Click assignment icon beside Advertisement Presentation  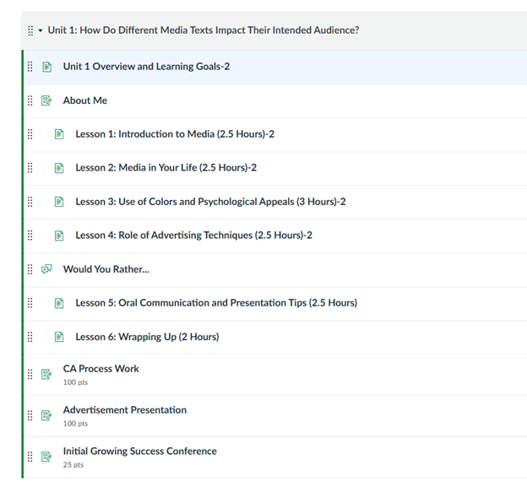(46, 415)
